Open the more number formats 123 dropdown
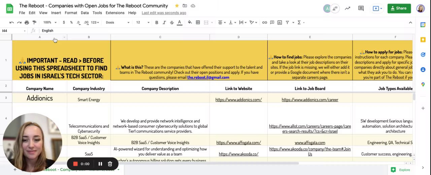Viewport: 431px width, 175px height. tap(95, 22)
